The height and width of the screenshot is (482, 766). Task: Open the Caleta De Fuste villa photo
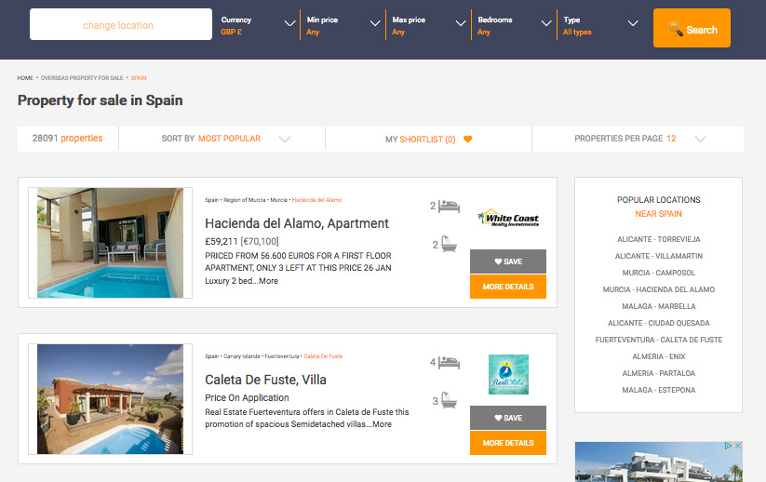pyautogui.click(x=110, y=398)
